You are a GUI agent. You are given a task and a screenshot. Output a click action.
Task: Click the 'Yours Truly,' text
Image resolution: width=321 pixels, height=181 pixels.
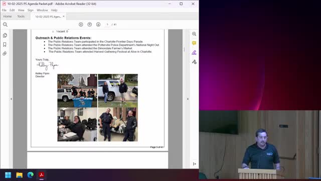42,60
